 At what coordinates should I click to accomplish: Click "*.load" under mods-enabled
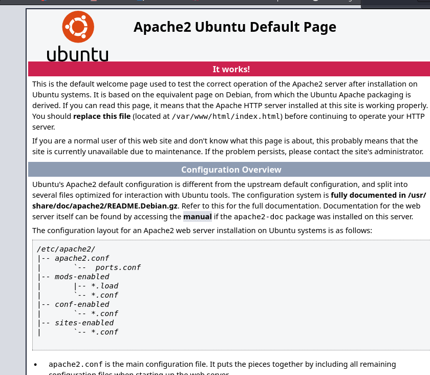click(x=104, y=286)
